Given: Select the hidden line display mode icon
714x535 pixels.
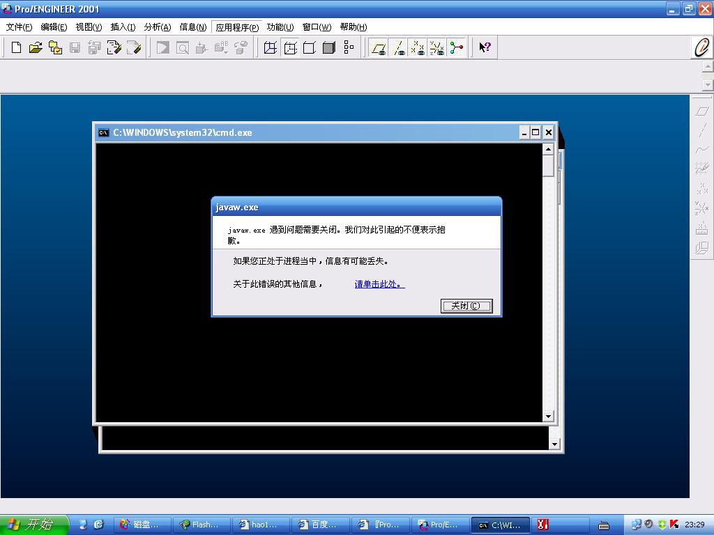Looking at the screenshot, I should [x=290, y=47].
